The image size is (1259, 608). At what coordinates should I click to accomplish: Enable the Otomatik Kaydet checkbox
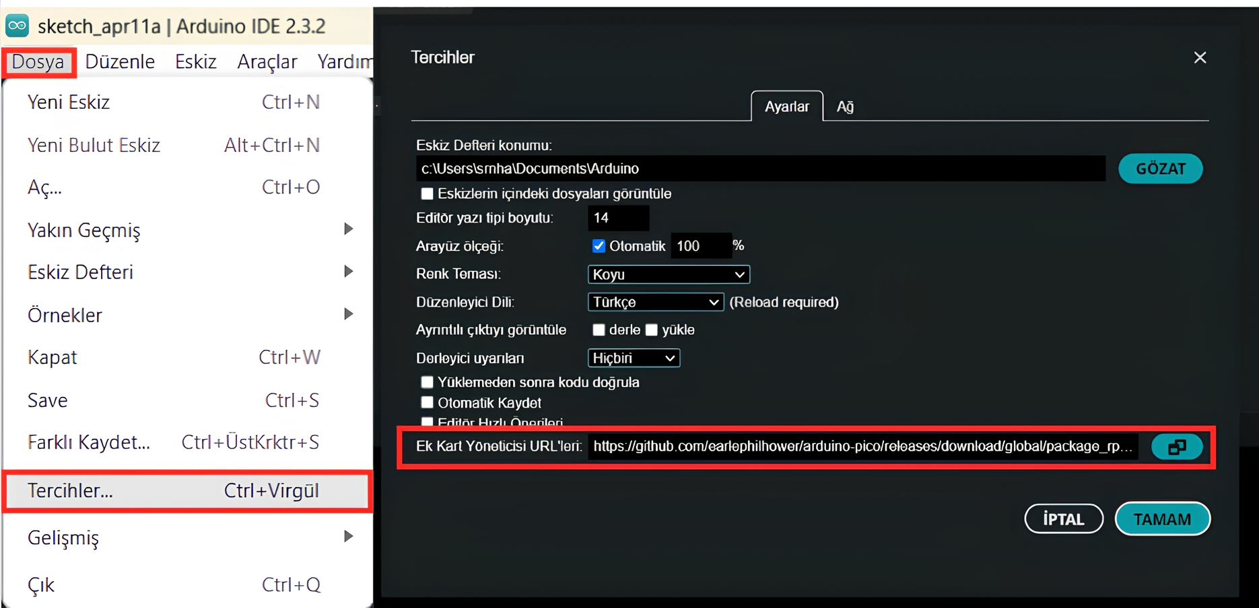coord(427,403)
